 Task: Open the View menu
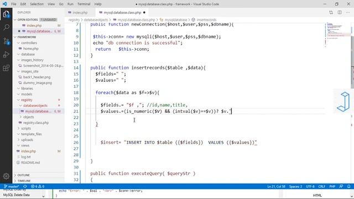(x=51, y=4)
